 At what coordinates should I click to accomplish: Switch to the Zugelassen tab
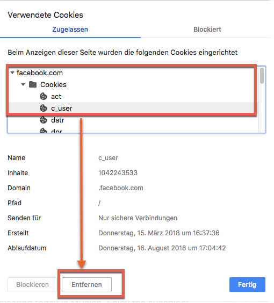tap(70, 30)
